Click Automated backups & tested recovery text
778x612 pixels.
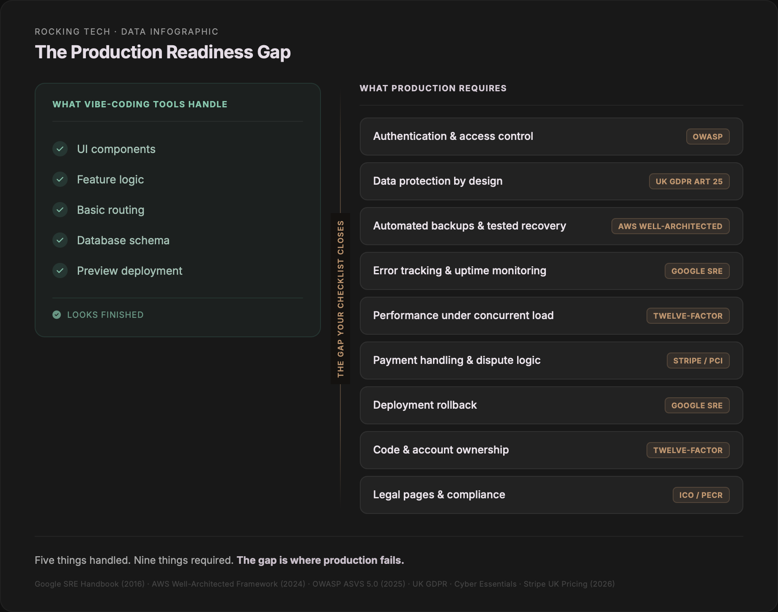coord(469,226)
